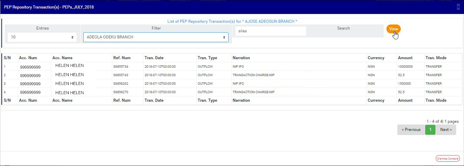
Task: Open the Entries count dropdown
Action: (42, 37)
